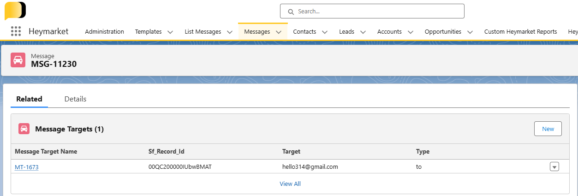Open Custom Heymarket Reports tab

coord(520,32)
